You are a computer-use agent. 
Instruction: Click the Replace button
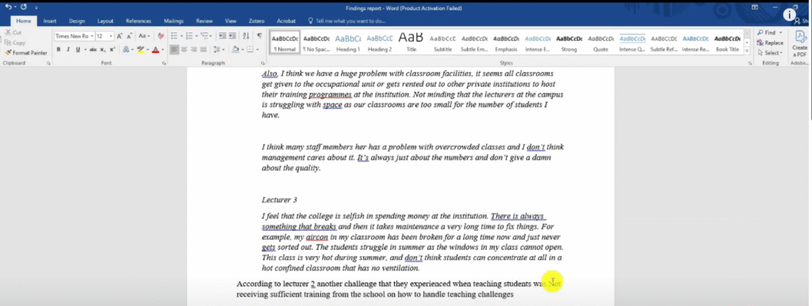pos(770,43)
